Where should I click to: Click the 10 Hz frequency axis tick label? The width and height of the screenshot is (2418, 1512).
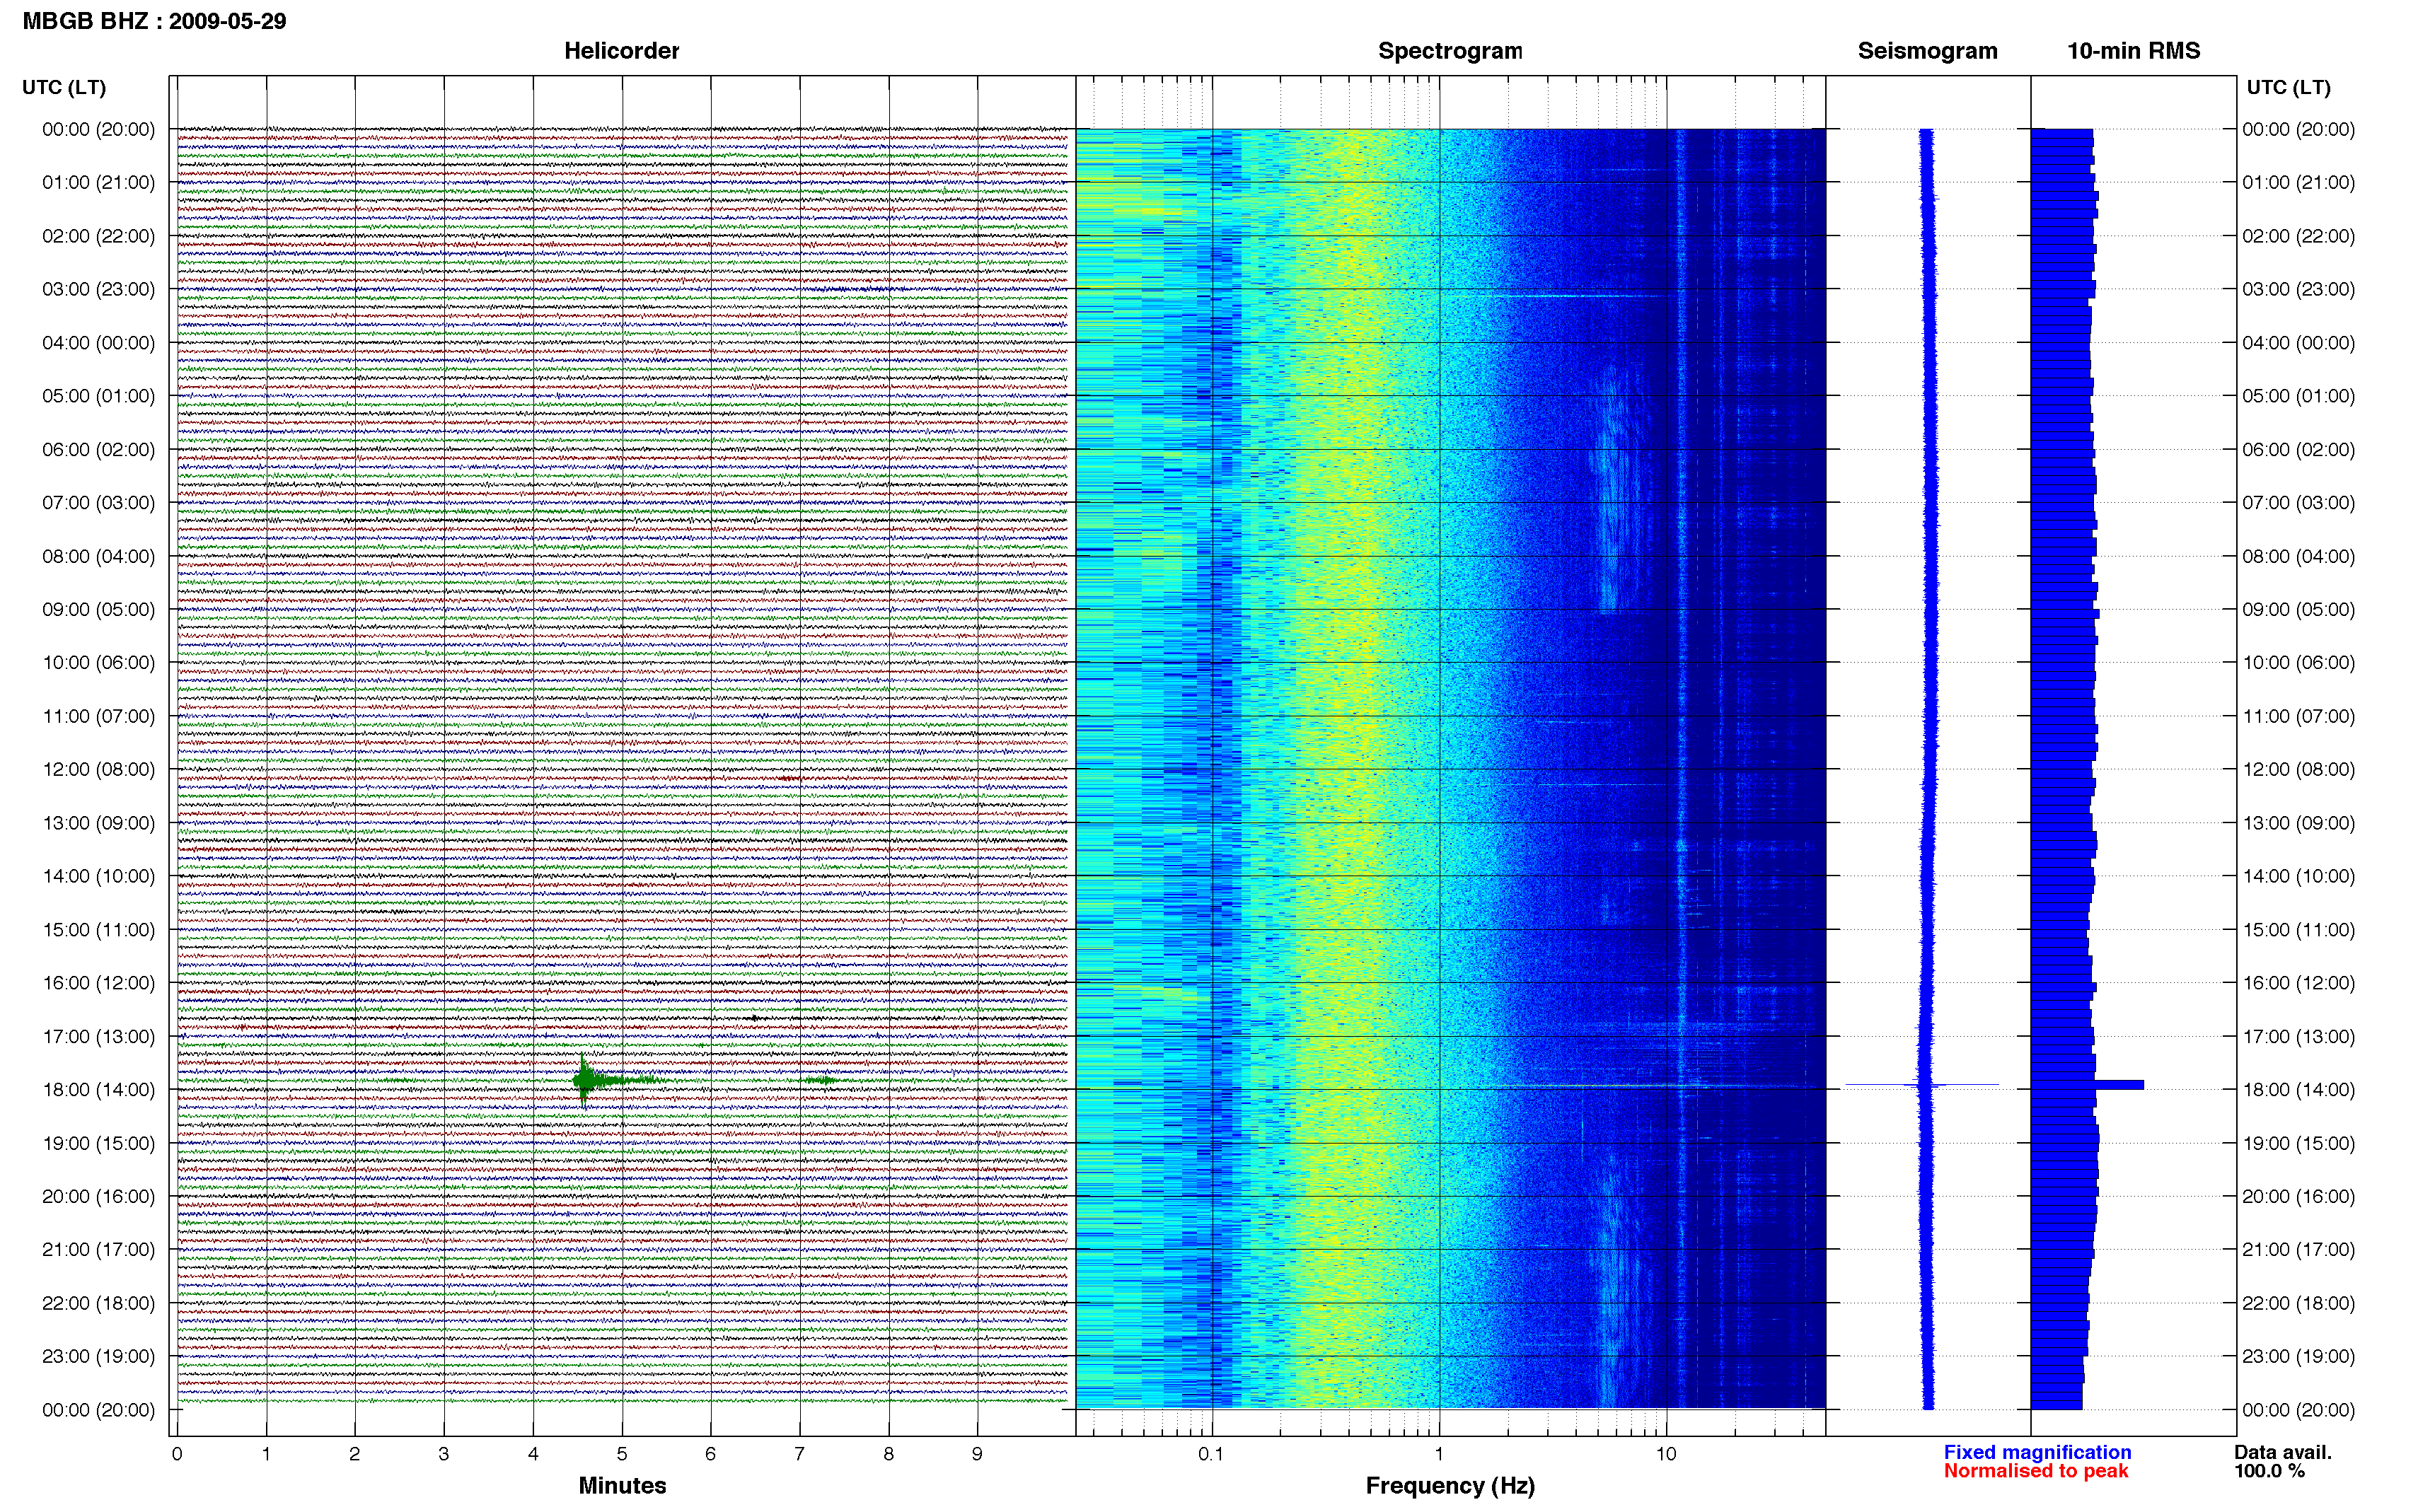(1665, 1454)
